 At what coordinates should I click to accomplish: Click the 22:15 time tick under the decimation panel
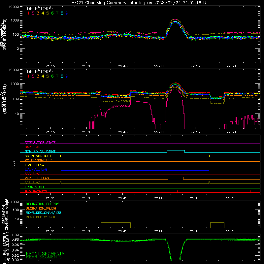(x=195, y=231)
